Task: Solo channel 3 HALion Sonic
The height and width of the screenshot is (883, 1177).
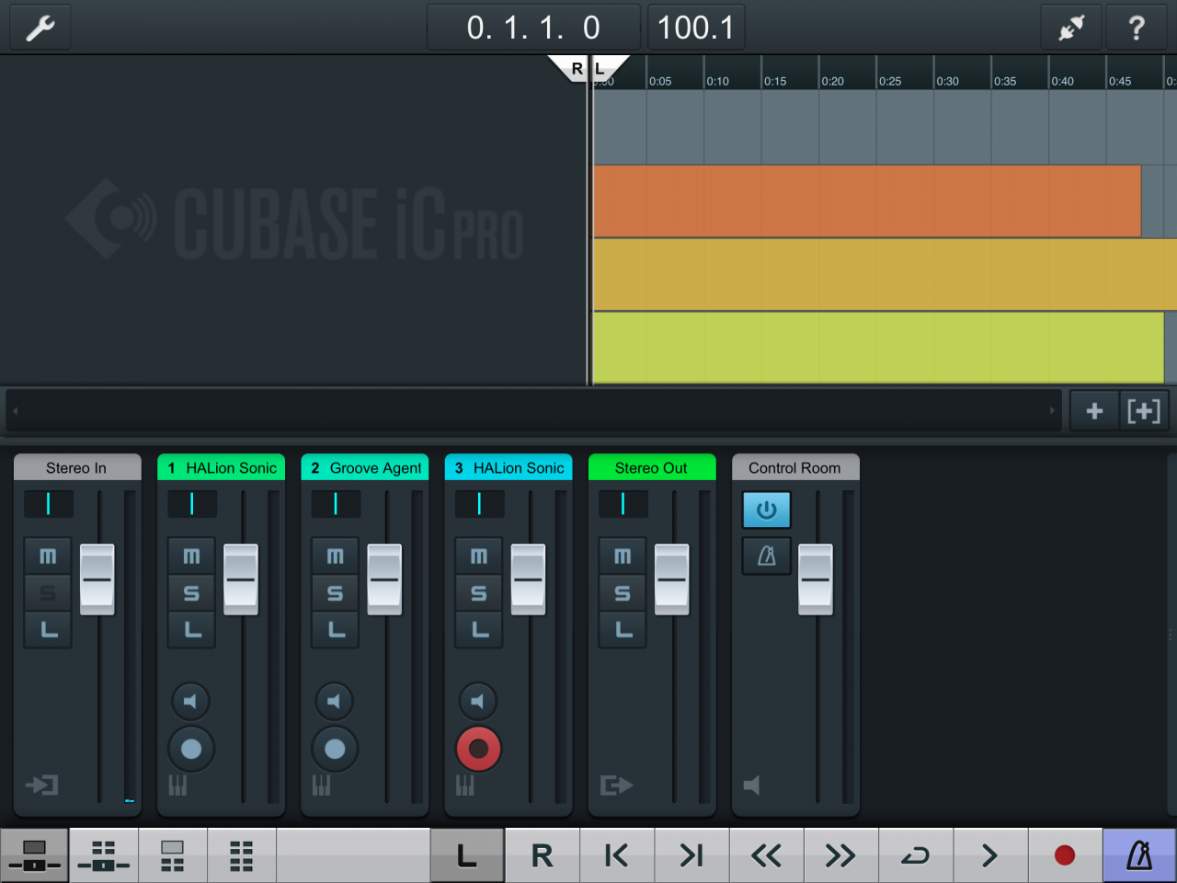Action: click(479, 593)
